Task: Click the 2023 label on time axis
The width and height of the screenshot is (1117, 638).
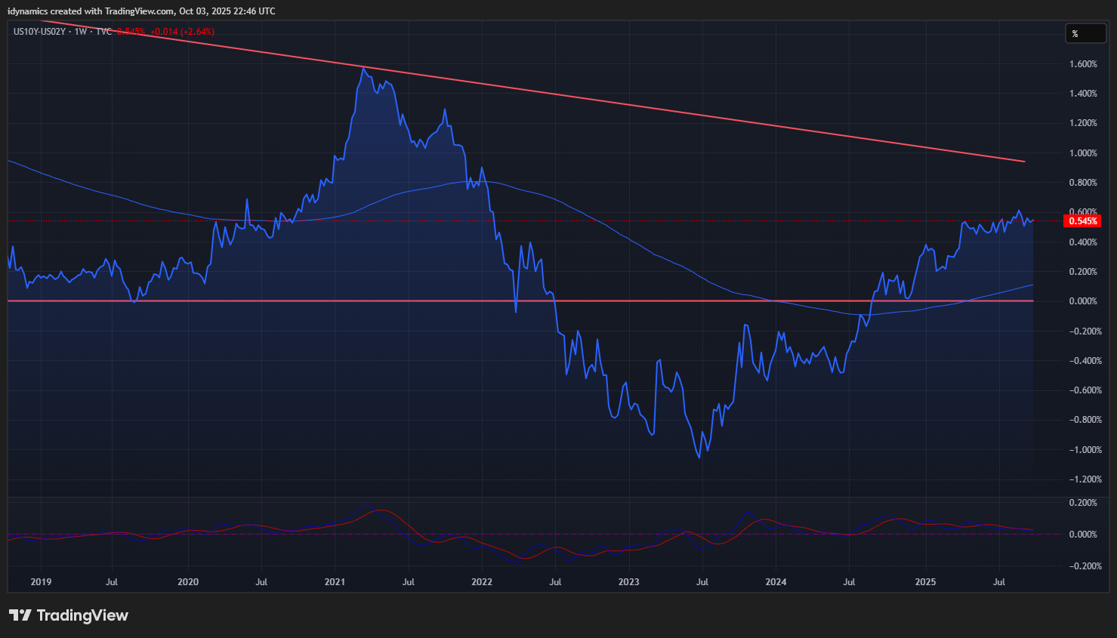Action: click(x=628, y=581)
